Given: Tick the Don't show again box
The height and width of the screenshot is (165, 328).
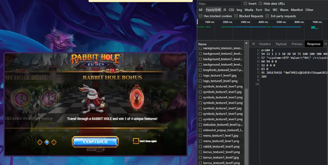Looking at the screenshot, I should 136,141.
